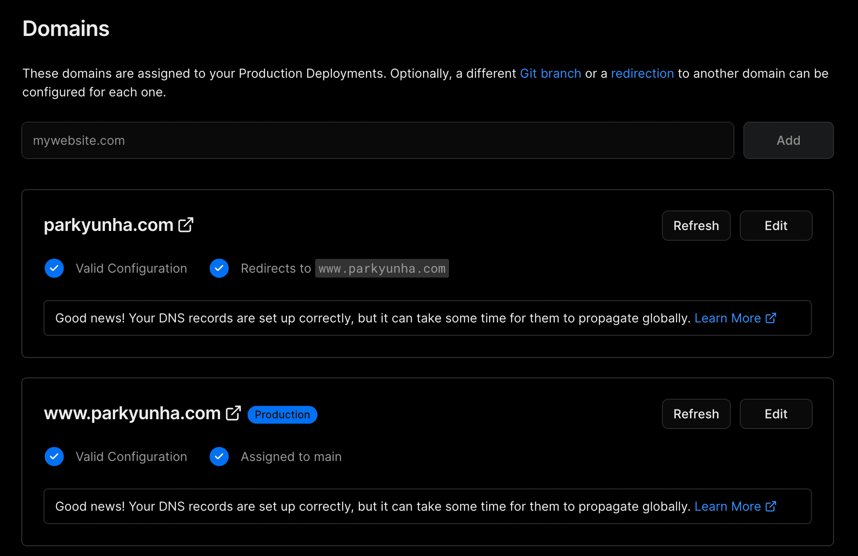858x556 pixels.
Task: Refresh the www.parkyunha.com domain
Action: [x=696, y=414]
